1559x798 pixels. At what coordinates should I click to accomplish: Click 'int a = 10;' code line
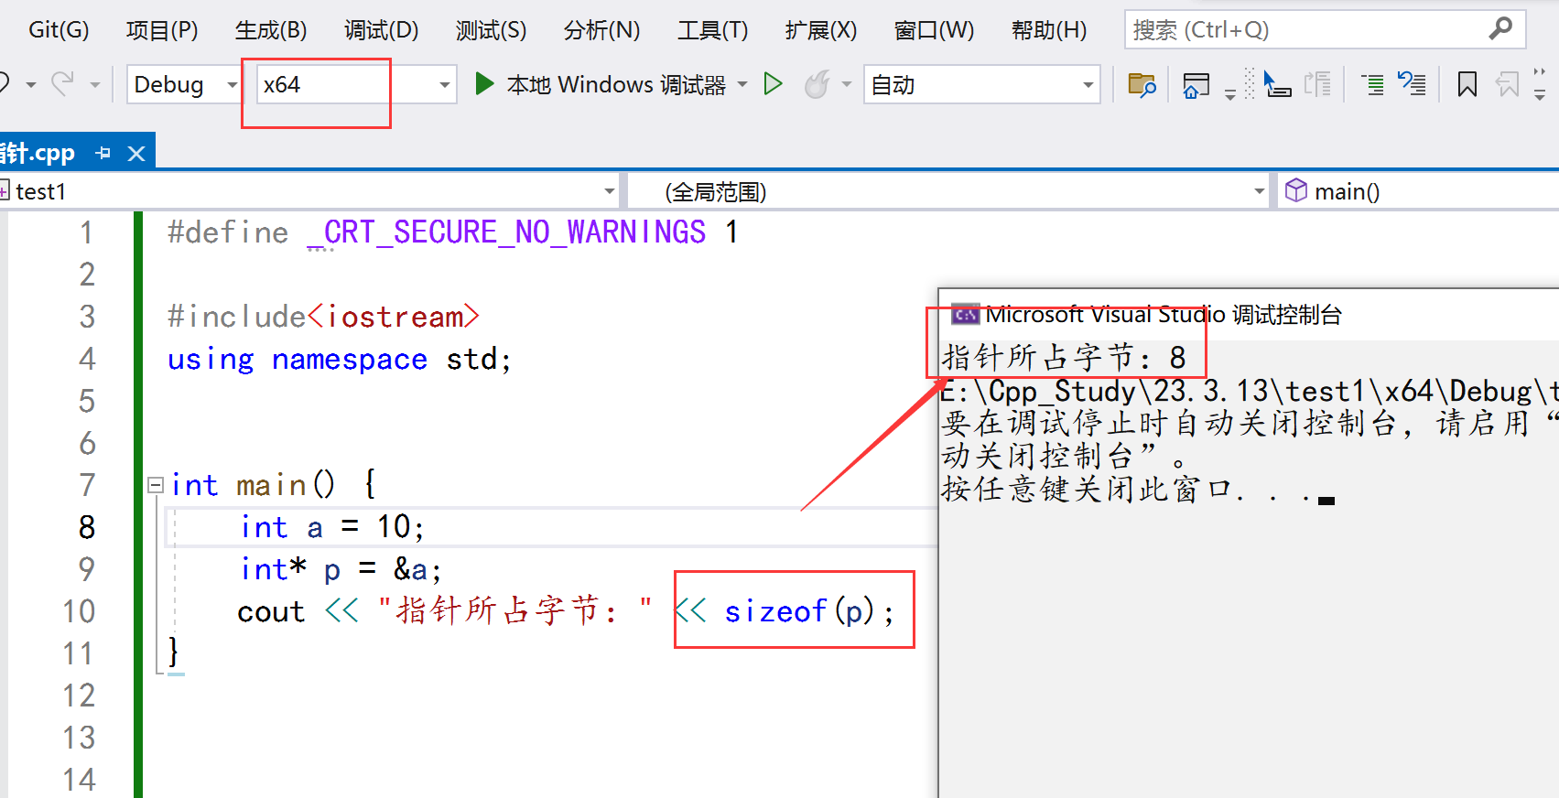(x=331, y=527)
